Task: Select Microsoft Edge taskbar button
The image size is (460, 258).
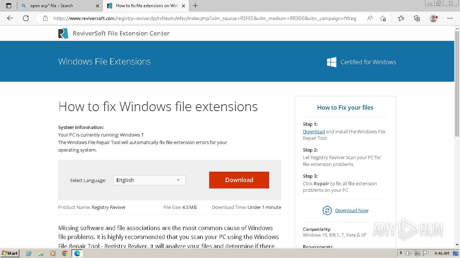Action: click(77, 253)
